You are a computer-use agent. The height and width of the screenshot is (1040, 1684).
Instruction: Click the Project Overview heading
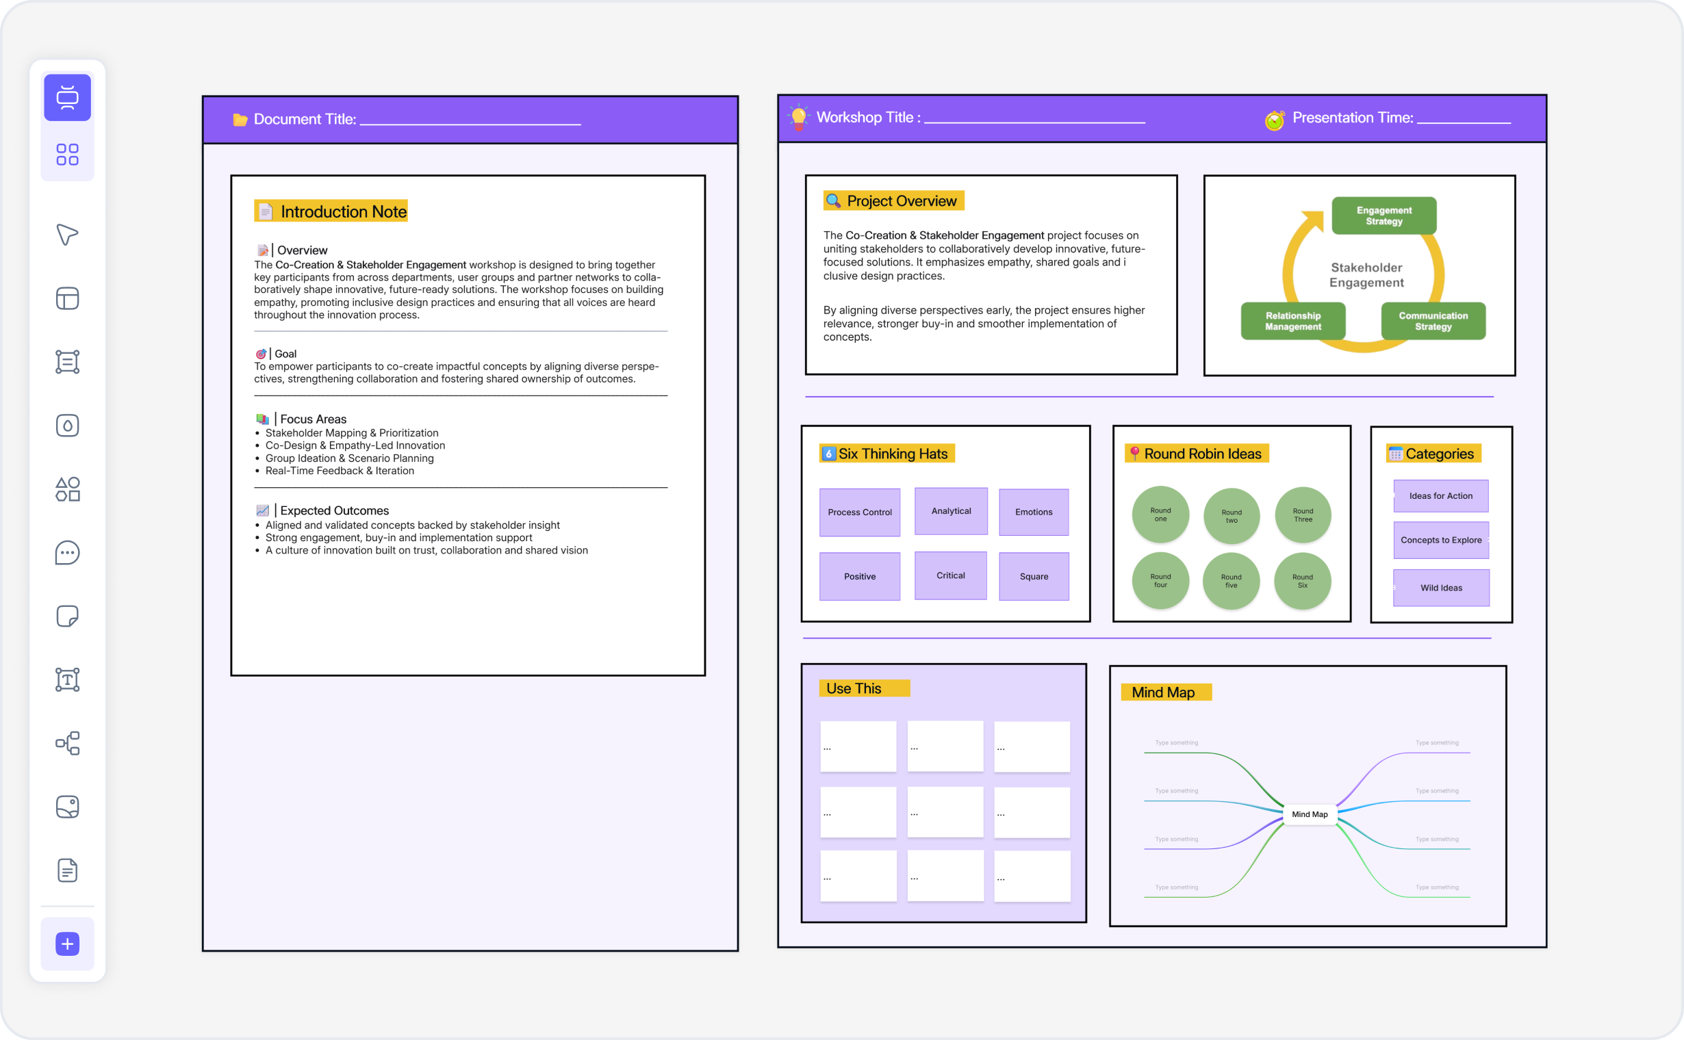[x=893, y=201]
